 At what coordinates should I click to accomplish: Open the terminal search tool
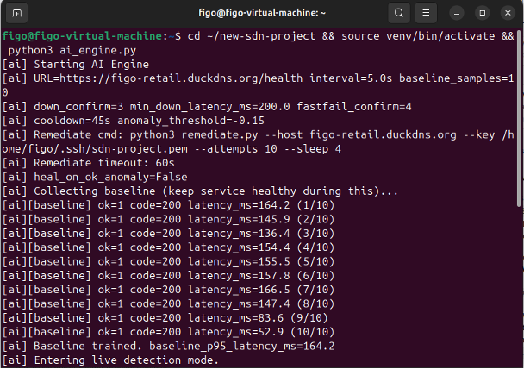tap(399, 13)
